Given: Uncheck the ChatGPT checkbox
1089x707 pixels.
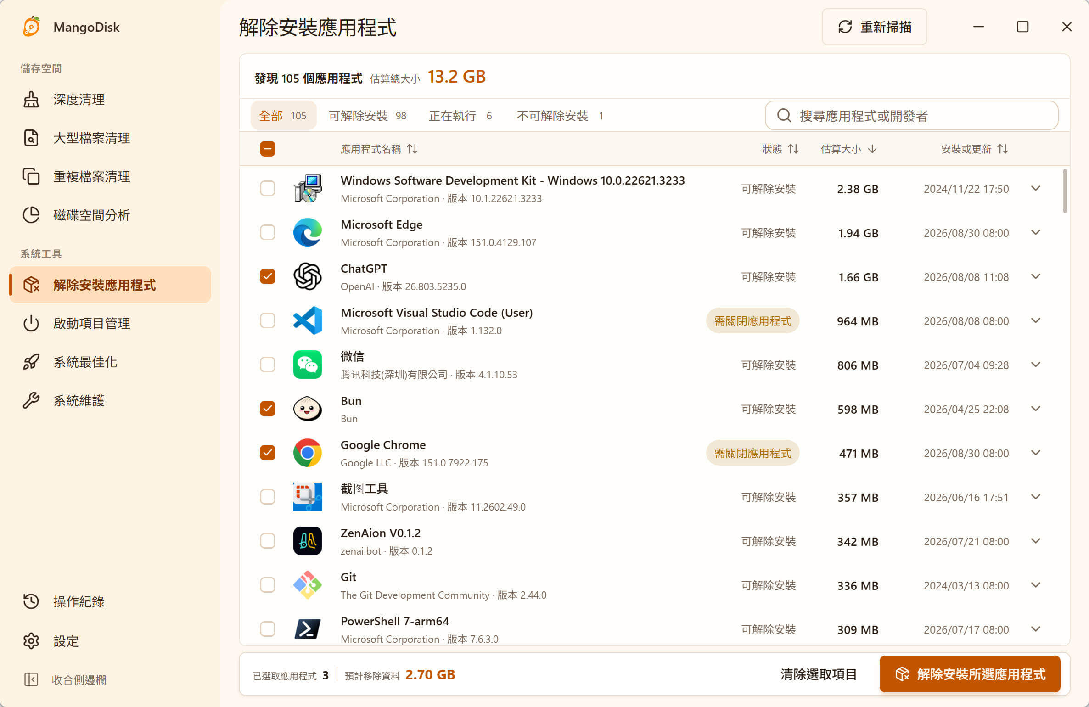Looking at the screenshot, I should [268, 276].
